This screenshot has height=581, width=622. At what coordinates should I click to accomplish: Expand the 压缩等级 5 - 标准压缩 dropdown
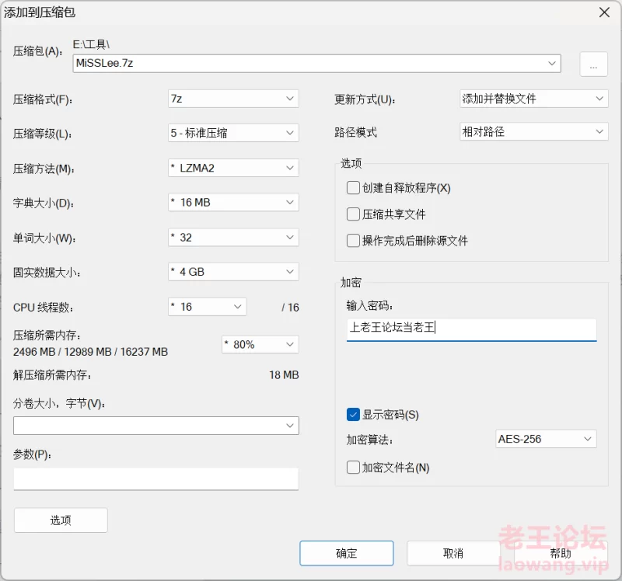coord(233,133)
